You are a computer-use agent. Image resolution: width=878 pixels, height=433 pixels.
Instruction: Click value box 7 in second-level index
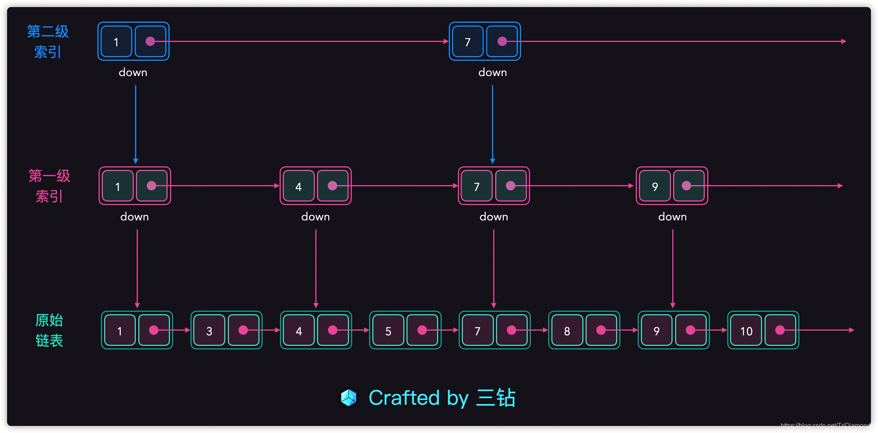(467, 42)
